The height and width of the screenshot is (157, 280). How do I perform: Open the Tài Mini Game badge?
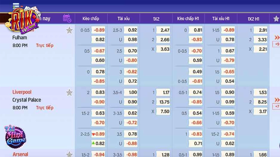click(x=15, y=136)
